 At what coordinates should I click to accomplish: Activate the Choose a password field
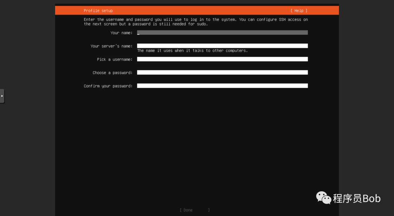tap(223, 72)
